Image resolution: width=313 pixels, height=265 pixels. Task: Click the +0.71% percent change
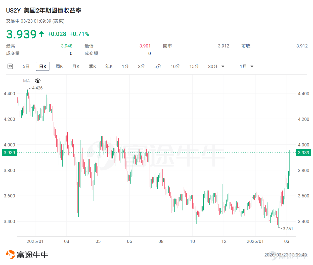click(79, 34)
